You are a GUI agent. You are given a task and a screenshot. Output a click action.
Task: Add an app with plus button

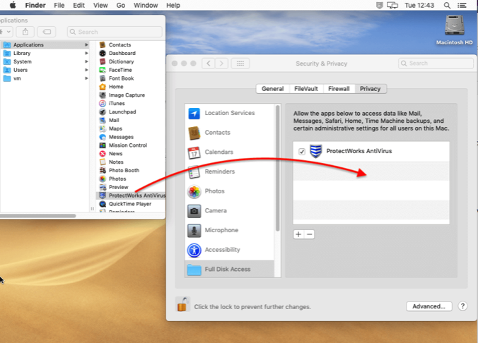298,234
